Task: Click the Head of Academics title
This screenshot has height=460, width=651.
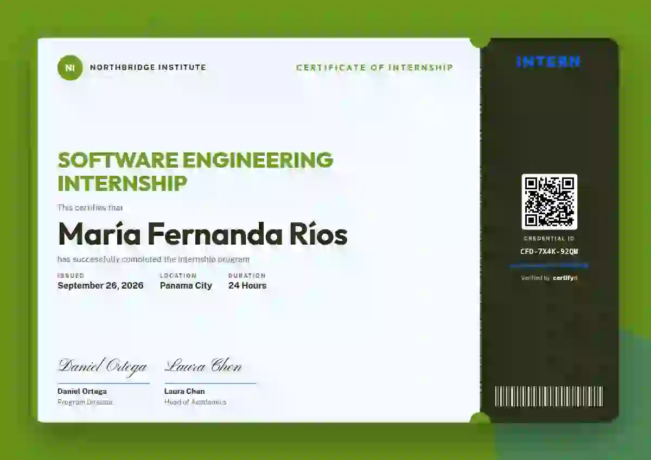Action: tap(195, 402)
